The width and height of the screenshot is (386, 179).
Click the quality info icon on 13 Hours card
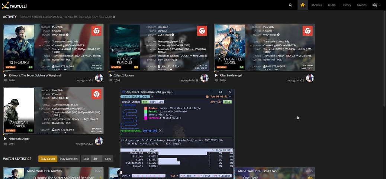point(67,35)
